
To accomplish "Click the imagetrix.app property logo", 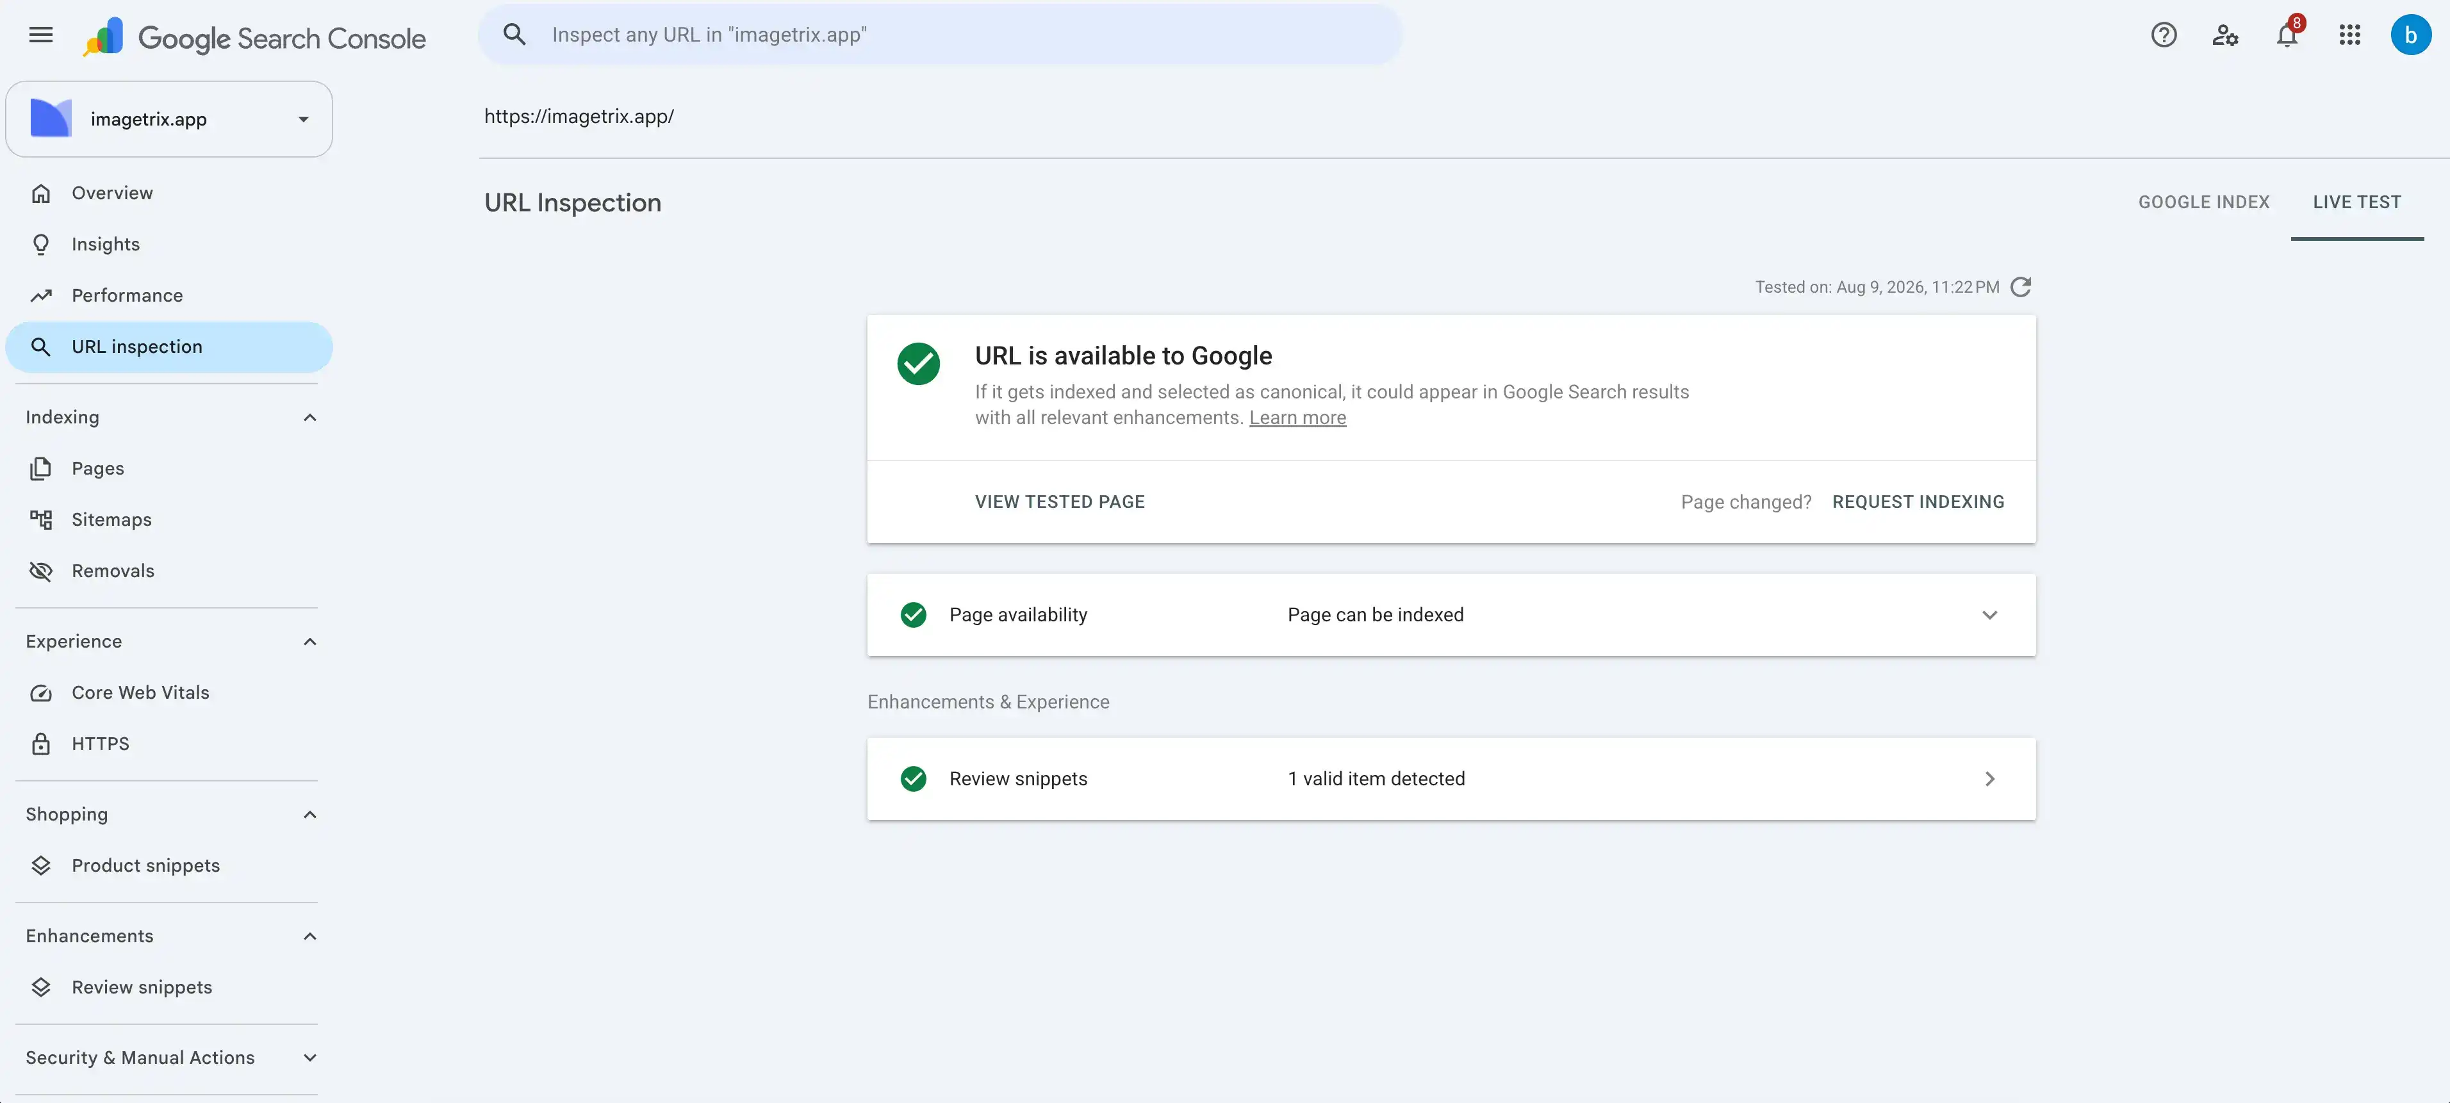I will [51, 119].
